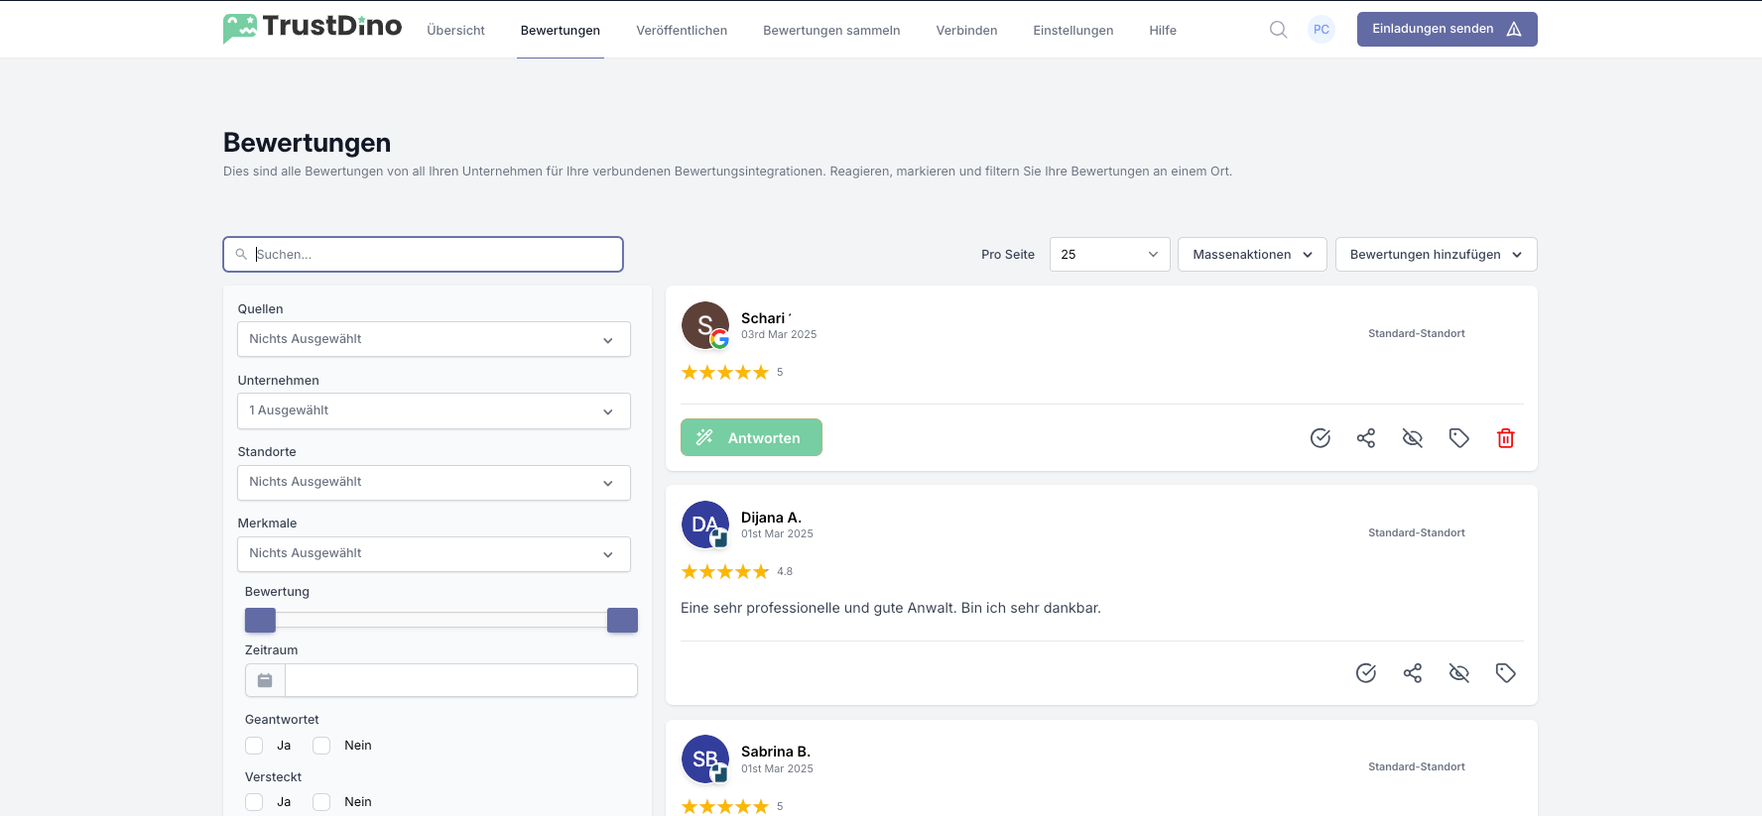Hide Dijana A.'s review with the eye icon

[1458, 673]
